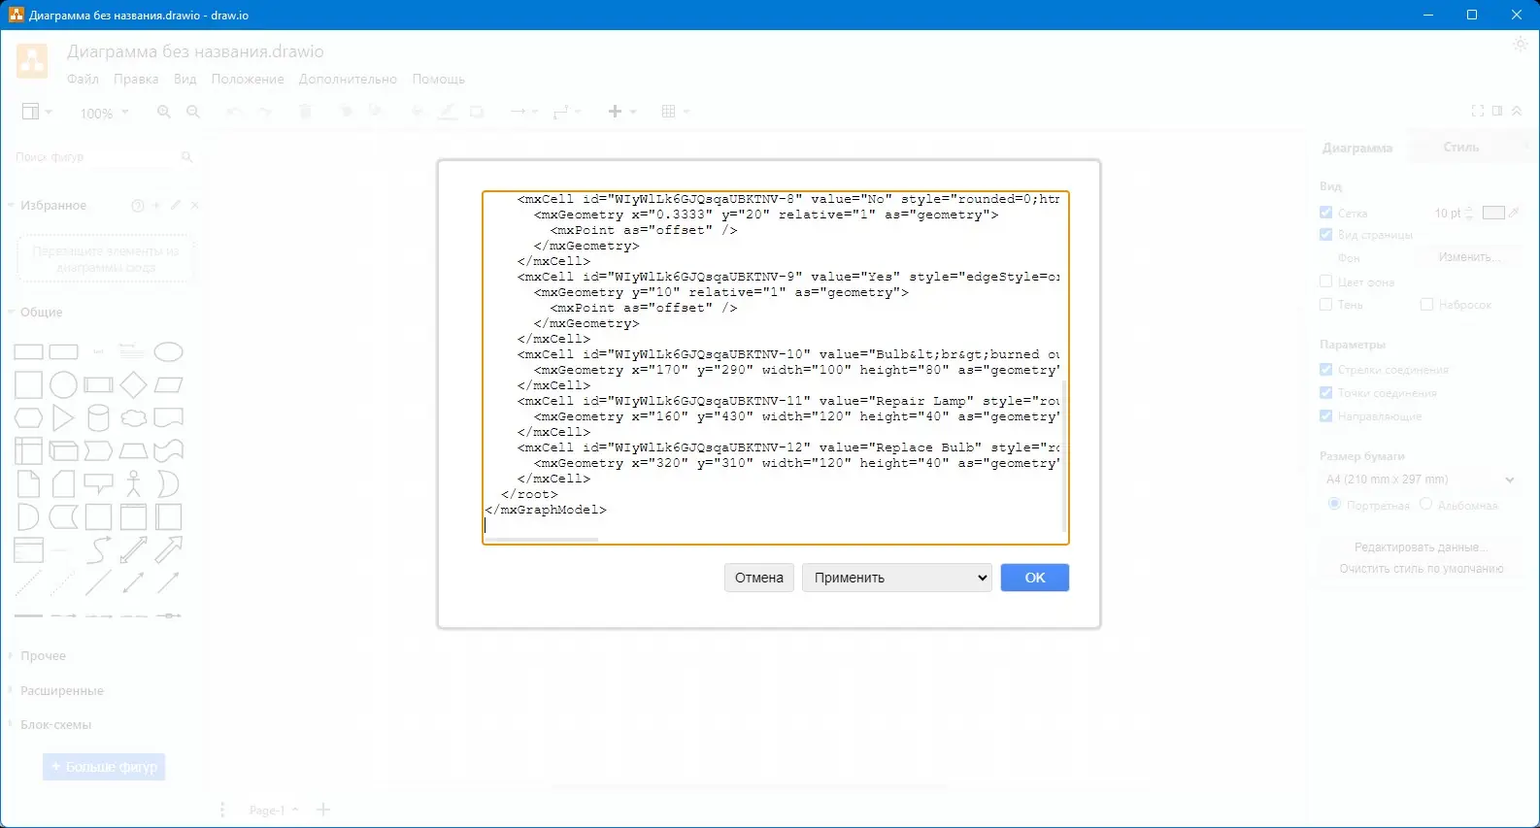Expand the Расширенные section
Screen dimensions: 1540x828
coord(61,691)
